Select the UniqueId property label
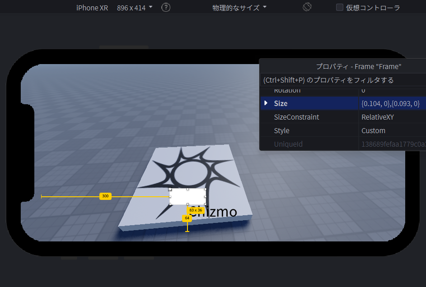The height and width of the screenshot is (287, 426). (288, 144)
